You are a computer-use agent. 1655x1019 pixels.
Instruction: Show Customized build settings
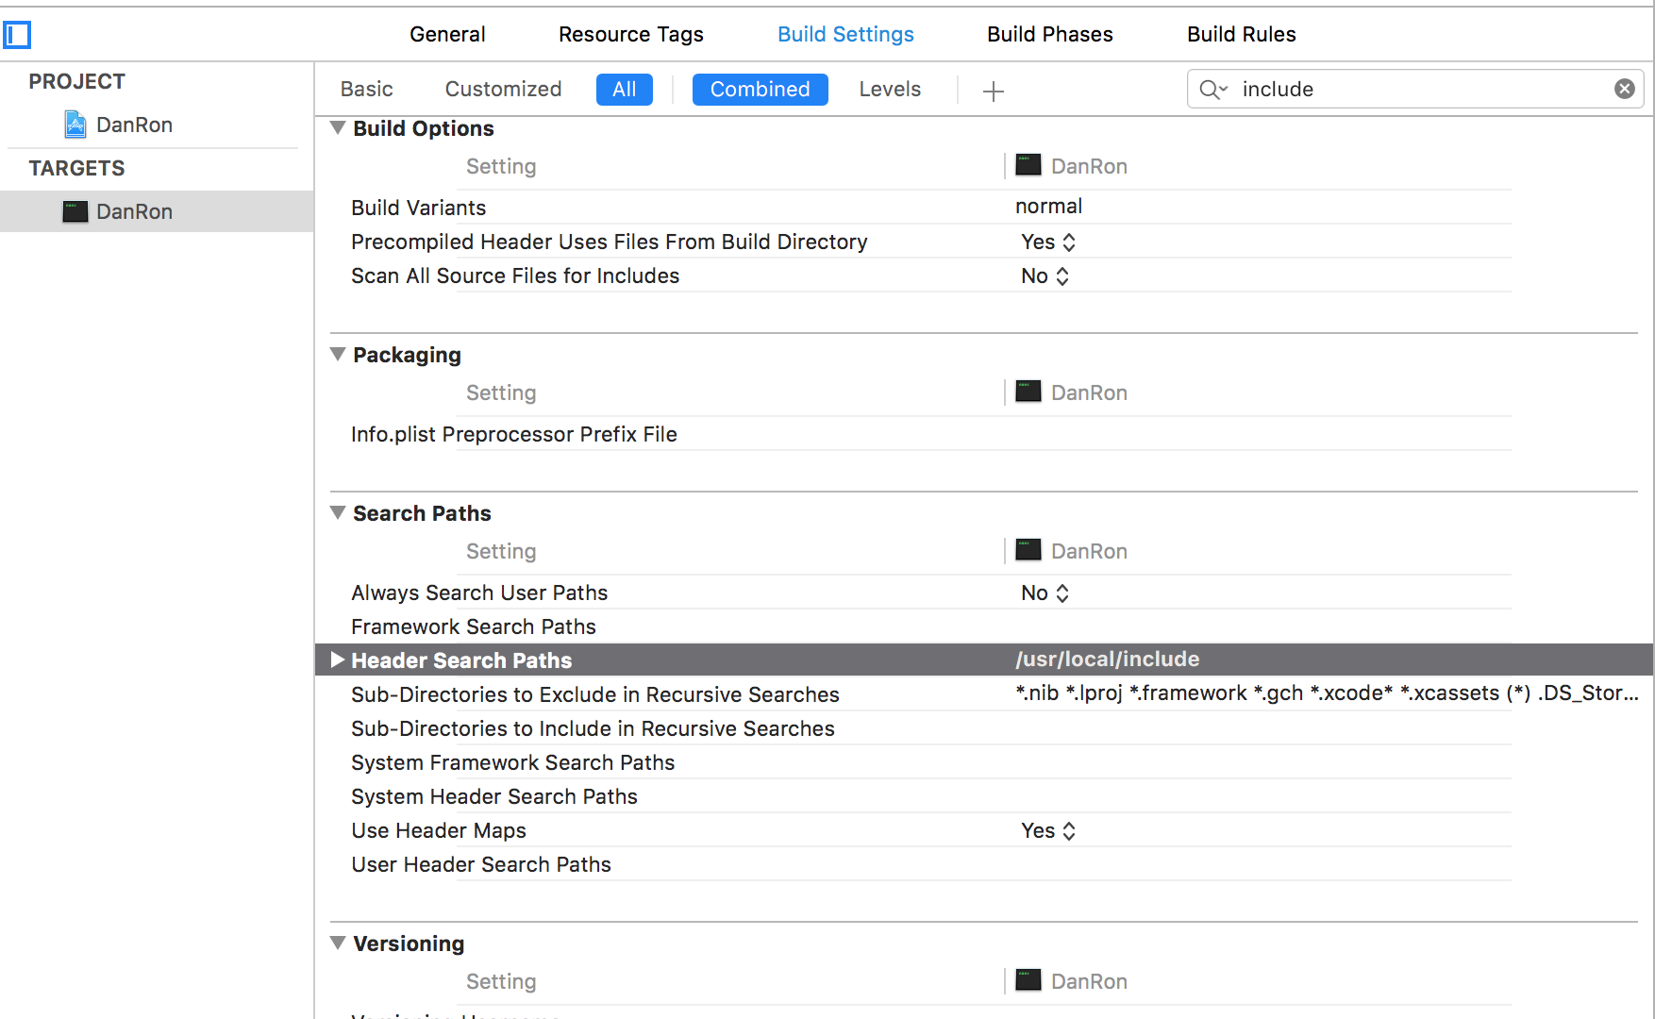503,89
